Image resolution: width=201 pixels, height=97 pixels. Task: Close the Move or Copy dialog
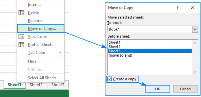tap(192, 7)
